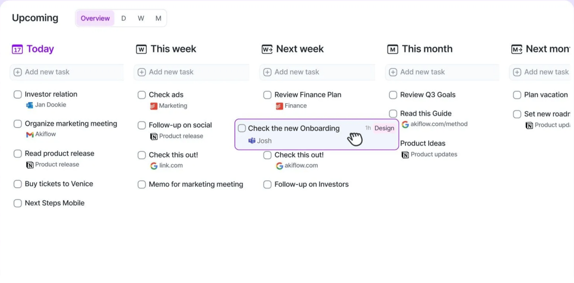Click Today's Add new task field

[66, 72]
